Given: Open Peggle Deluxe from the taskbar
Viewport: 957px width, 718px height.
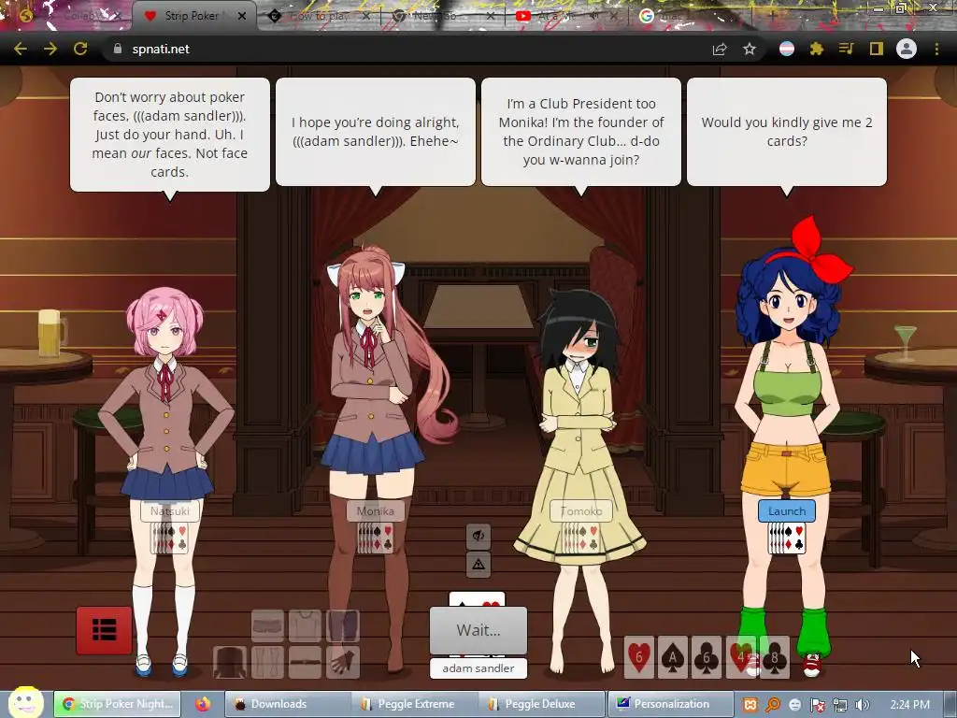Looking at the screenshot, I should pos(541,704).
